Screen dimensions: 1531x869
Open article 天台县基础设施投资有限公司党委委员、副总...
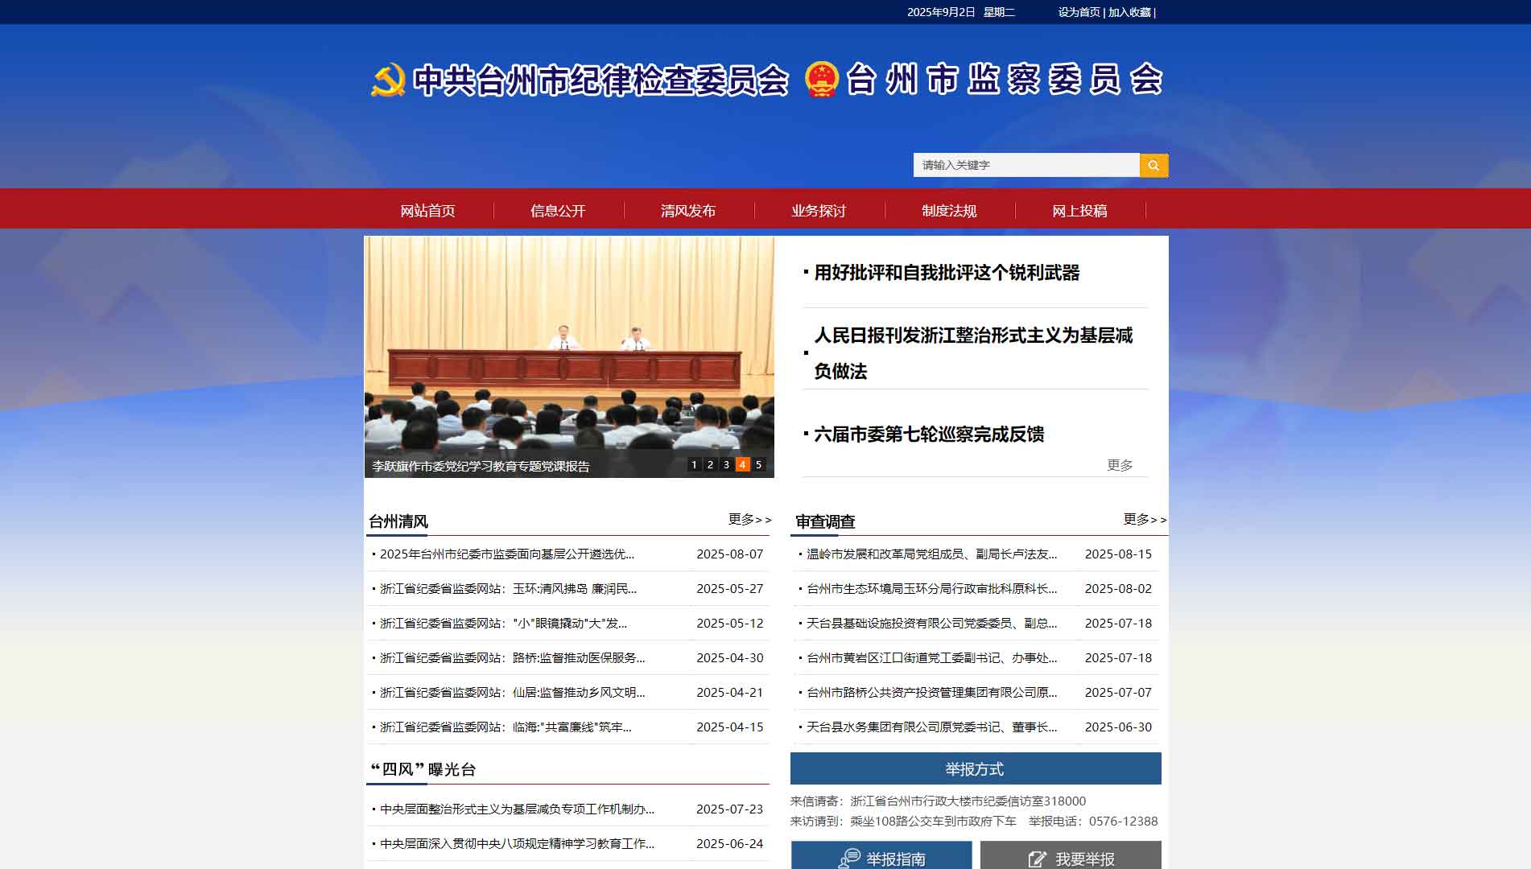click(932, 624)
